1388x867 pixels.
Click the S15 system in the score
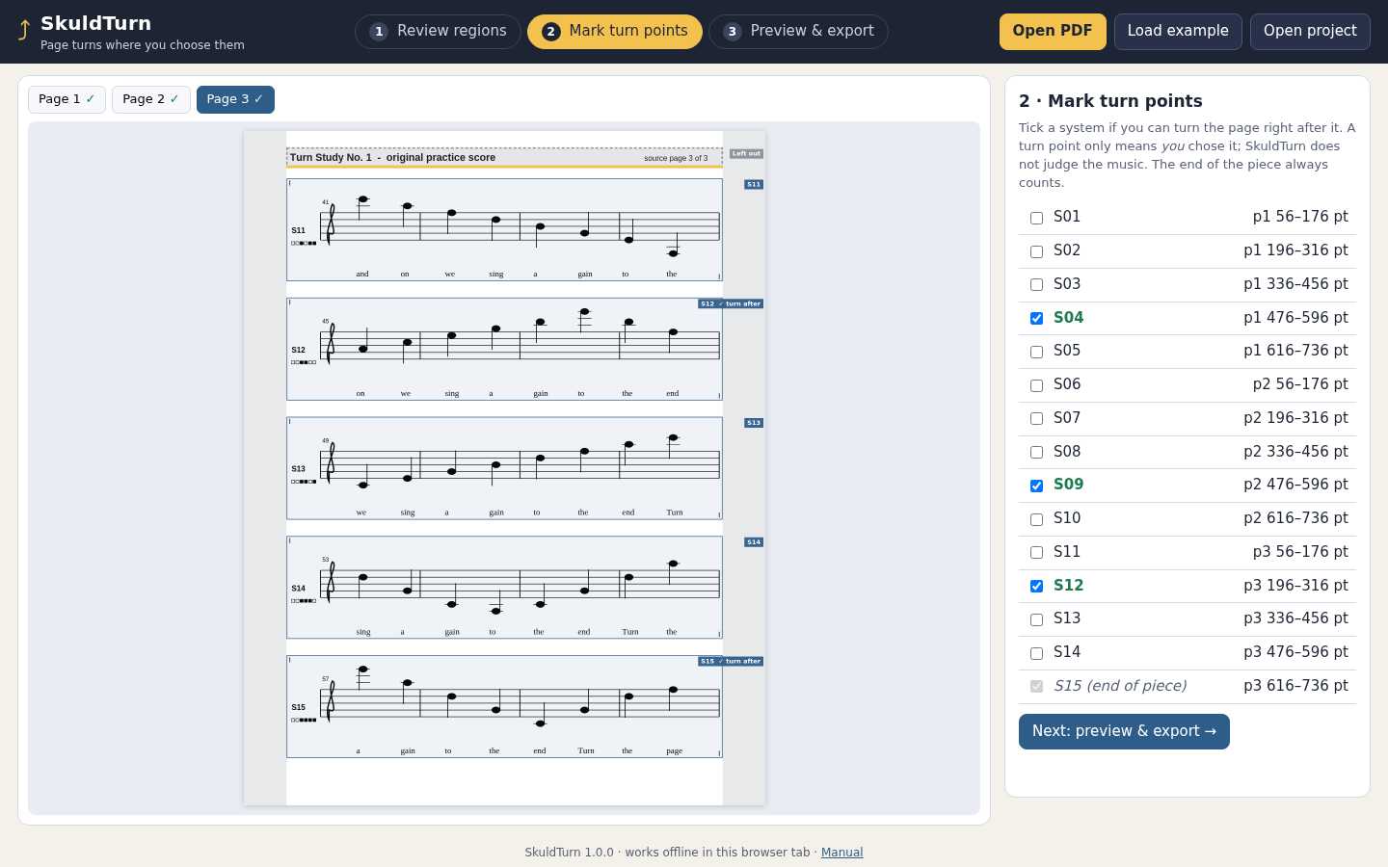point(504,706)
